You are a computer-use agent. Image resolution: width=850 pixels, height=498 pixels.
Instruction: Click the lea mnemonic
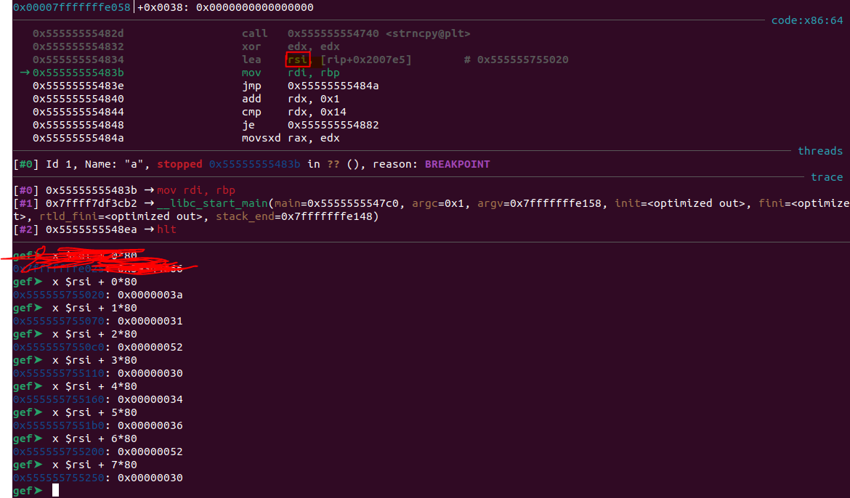point(251,59)
